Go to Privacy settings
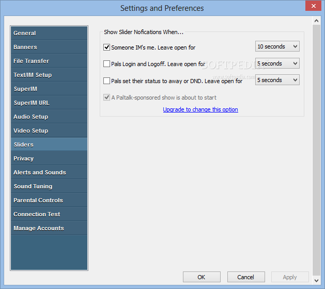The height and width of the screenshot is (289, 325). pos(49,158)
